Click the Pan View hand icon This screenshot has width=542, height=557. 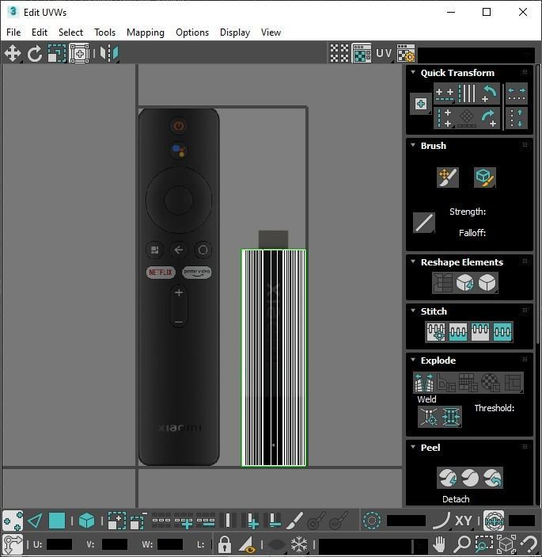tap(439, 544)
